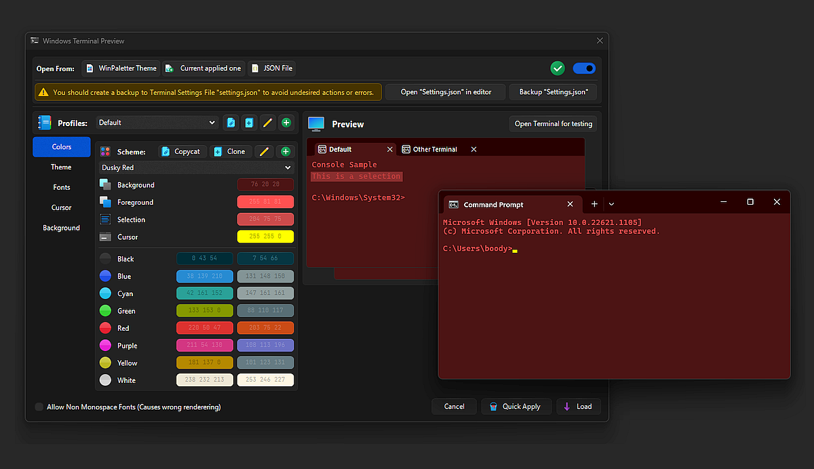Click the Selection row icon
The width and height of the screenshot is (814, 469).
click(105, 220)
